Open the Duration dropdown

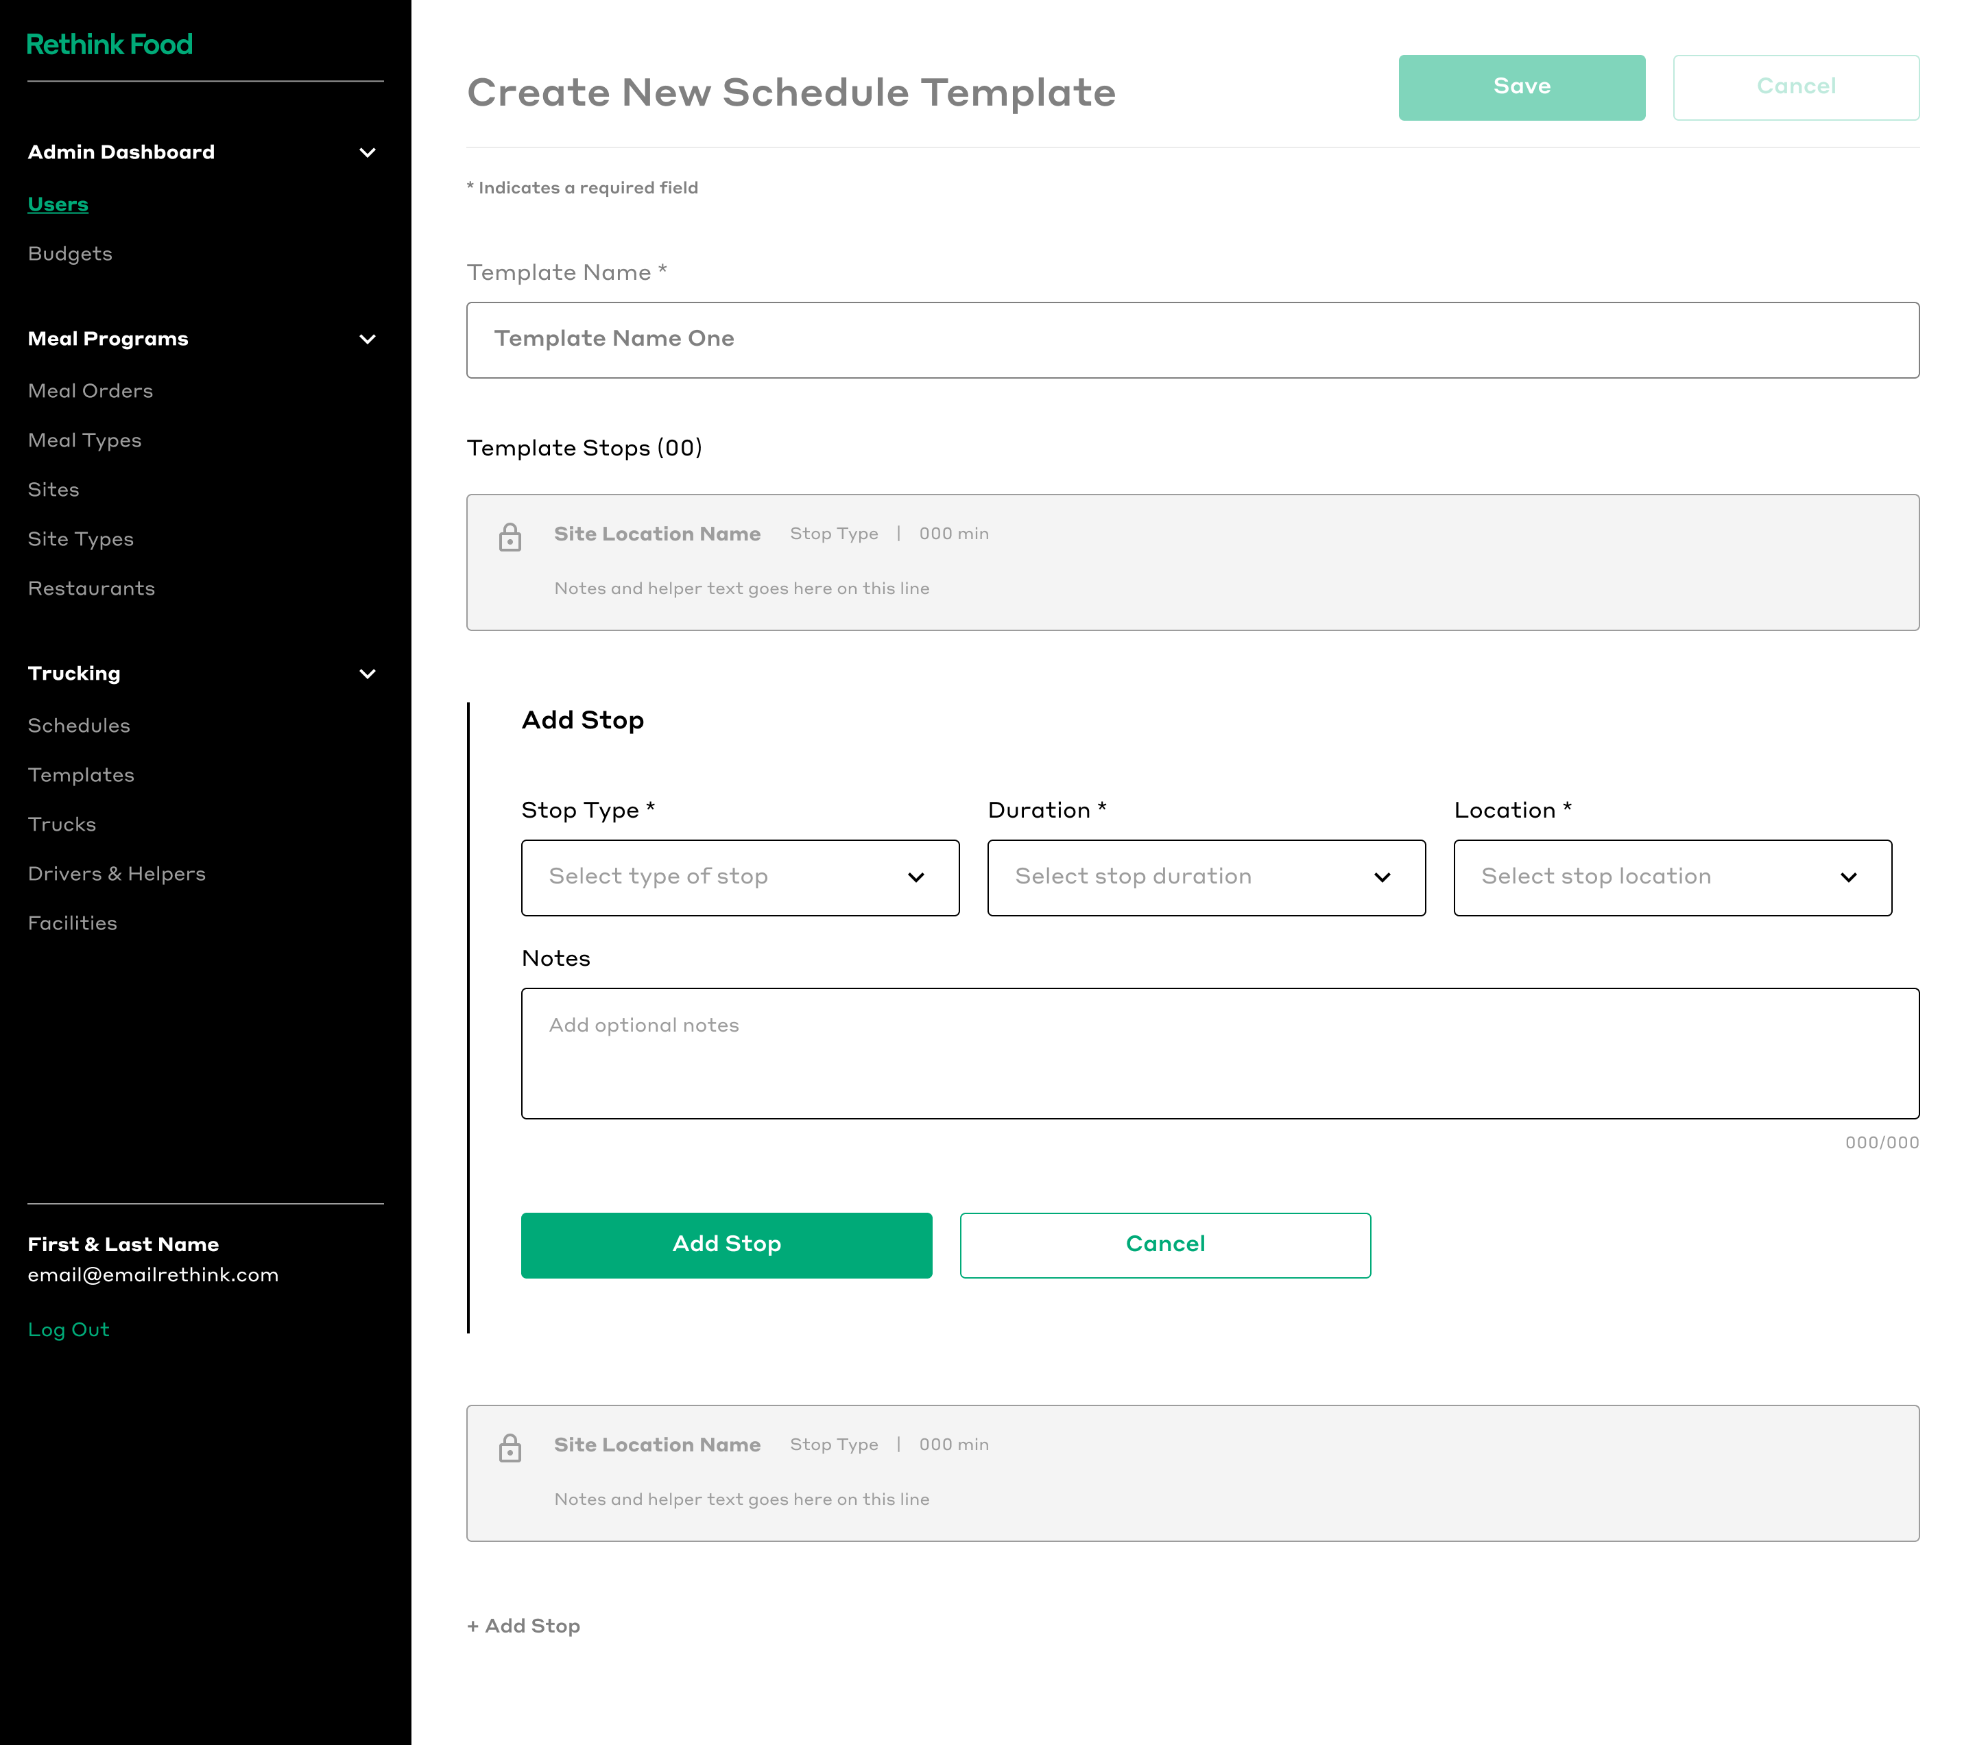click(x=1205, y=877)
